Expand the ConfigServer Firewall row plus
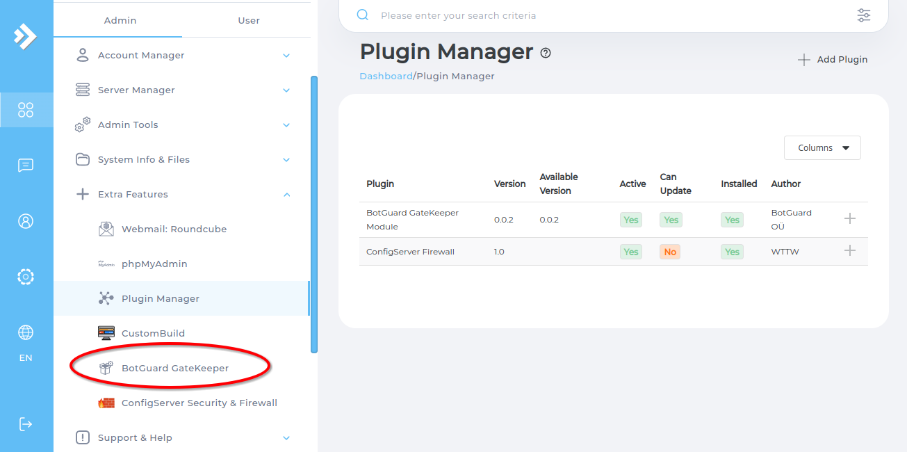907x452 pixels. (849, 250)
